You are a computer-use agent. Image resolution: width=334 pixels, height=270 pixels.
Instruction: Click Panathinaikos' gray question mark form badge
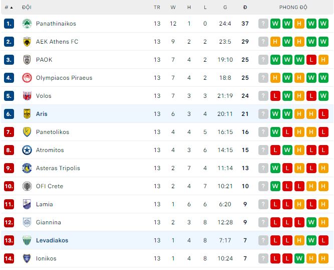coord(263,24)
